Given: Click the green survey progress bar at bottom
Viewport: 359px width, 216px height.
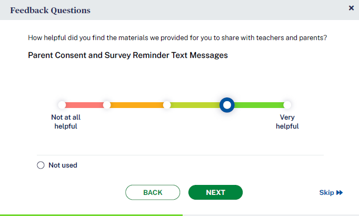Looking at the screenshot, I should (x=91, y=214).
